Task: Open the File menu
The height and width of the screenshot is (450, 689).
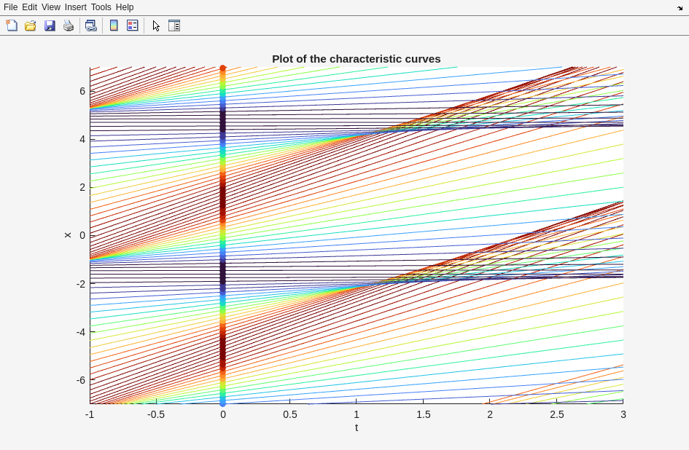Action: tap(10, 7)
